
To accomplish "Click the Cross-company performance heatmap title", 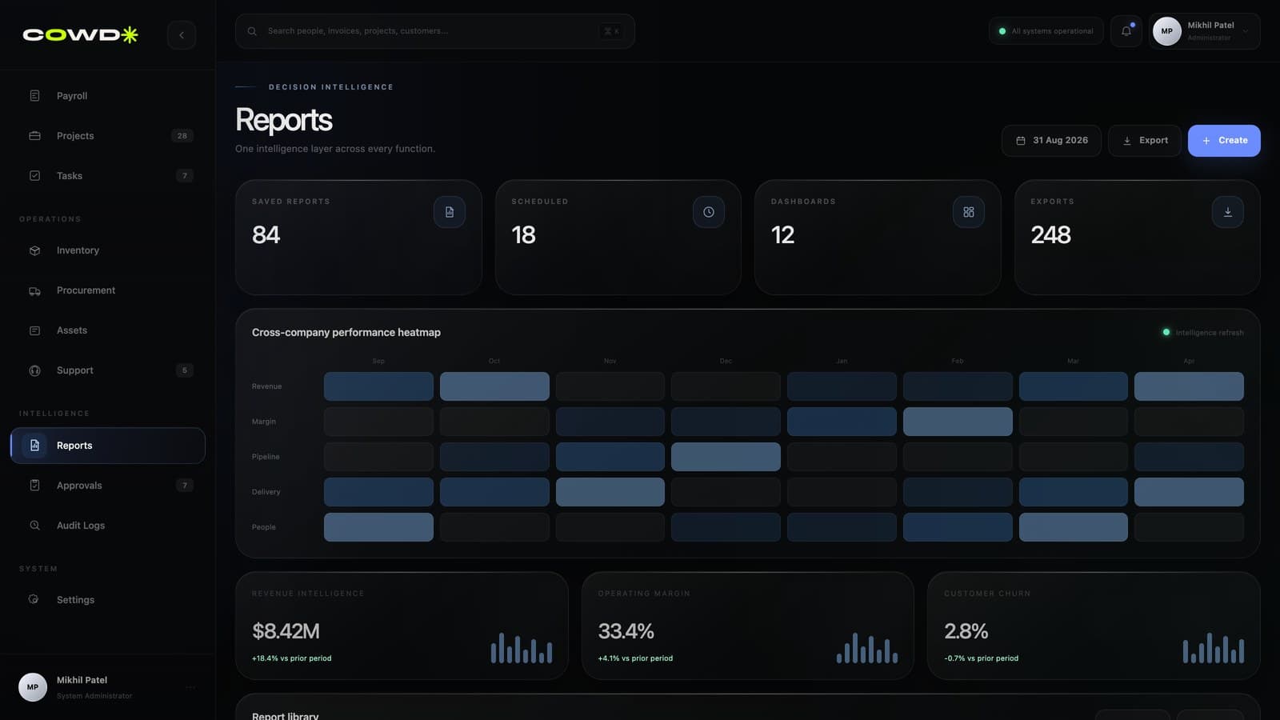I will pos(346,333).
